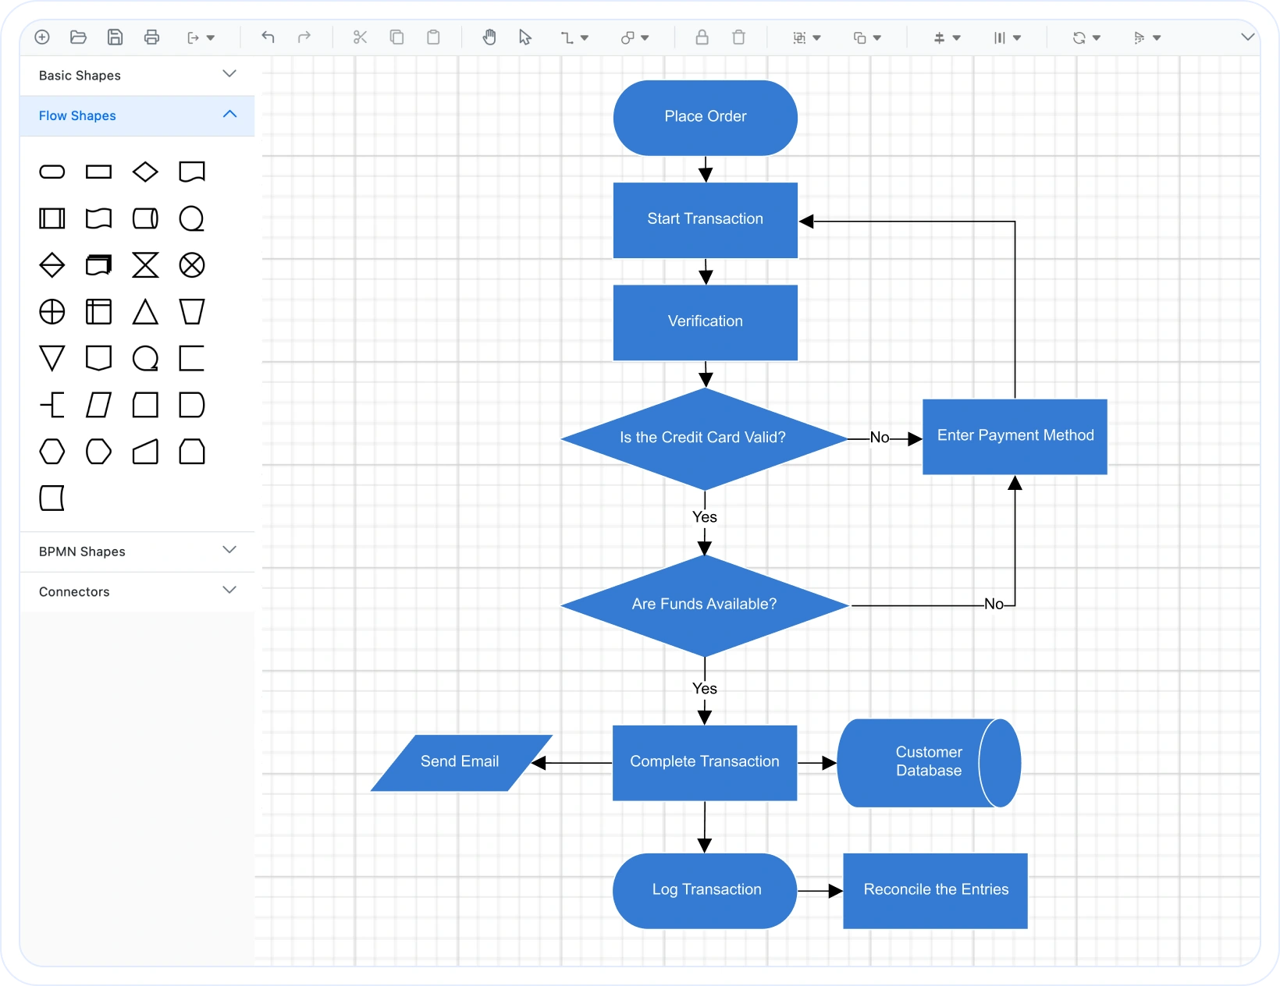This screenshot has height=986, width=1280.
Task: Select the Place Order node on canvas
Action: (x=706, y=118)
